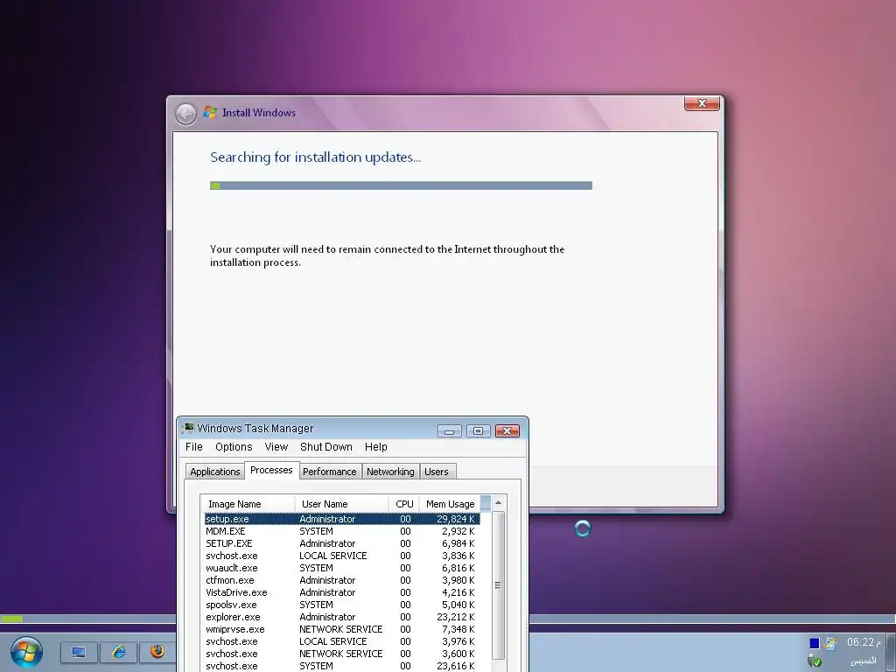Select the svchost.exe row using 3,976 K
The height and width of the screenshot is (672, 896).
[342, 641]
